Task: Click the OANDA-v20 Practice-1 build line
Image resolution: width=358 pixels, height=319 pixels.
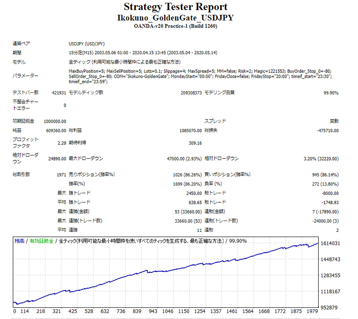Action: click(175, 26)
